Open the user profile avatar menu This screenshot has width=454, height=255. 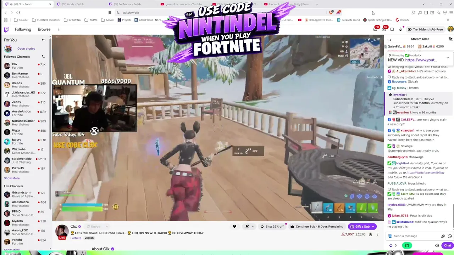pos(450,29)
